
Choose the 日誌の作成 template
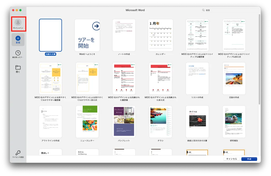click(x=234, y=78)
